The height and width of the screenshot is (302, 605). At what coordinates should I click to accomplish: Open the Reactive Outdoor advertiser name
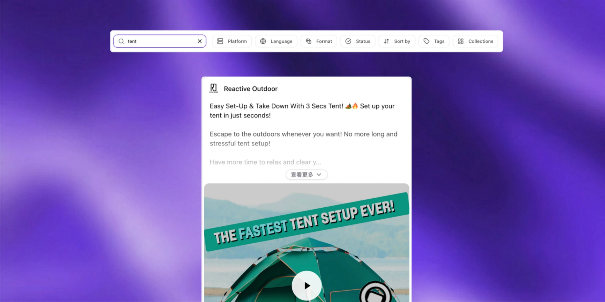(250, 89)
